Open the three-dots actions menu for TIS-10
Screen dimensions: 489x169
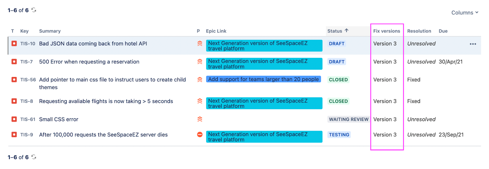coord(473,44)
